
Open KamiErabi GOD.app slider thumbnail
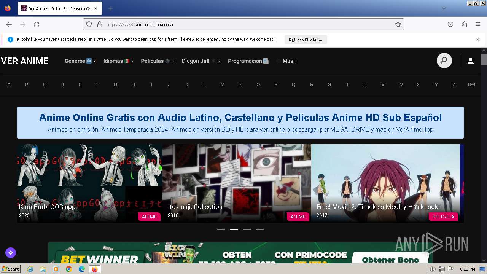click(x=90, y=183)
